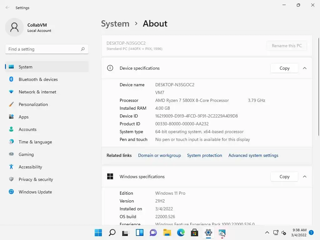The width and height of the screenshot is (320, 240).
Task: Click the CollabVM user avatar
Action: 14,27
